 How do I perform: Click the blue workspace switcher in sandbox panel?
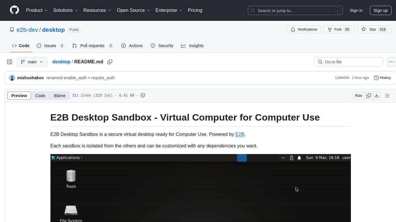[242, 158]
